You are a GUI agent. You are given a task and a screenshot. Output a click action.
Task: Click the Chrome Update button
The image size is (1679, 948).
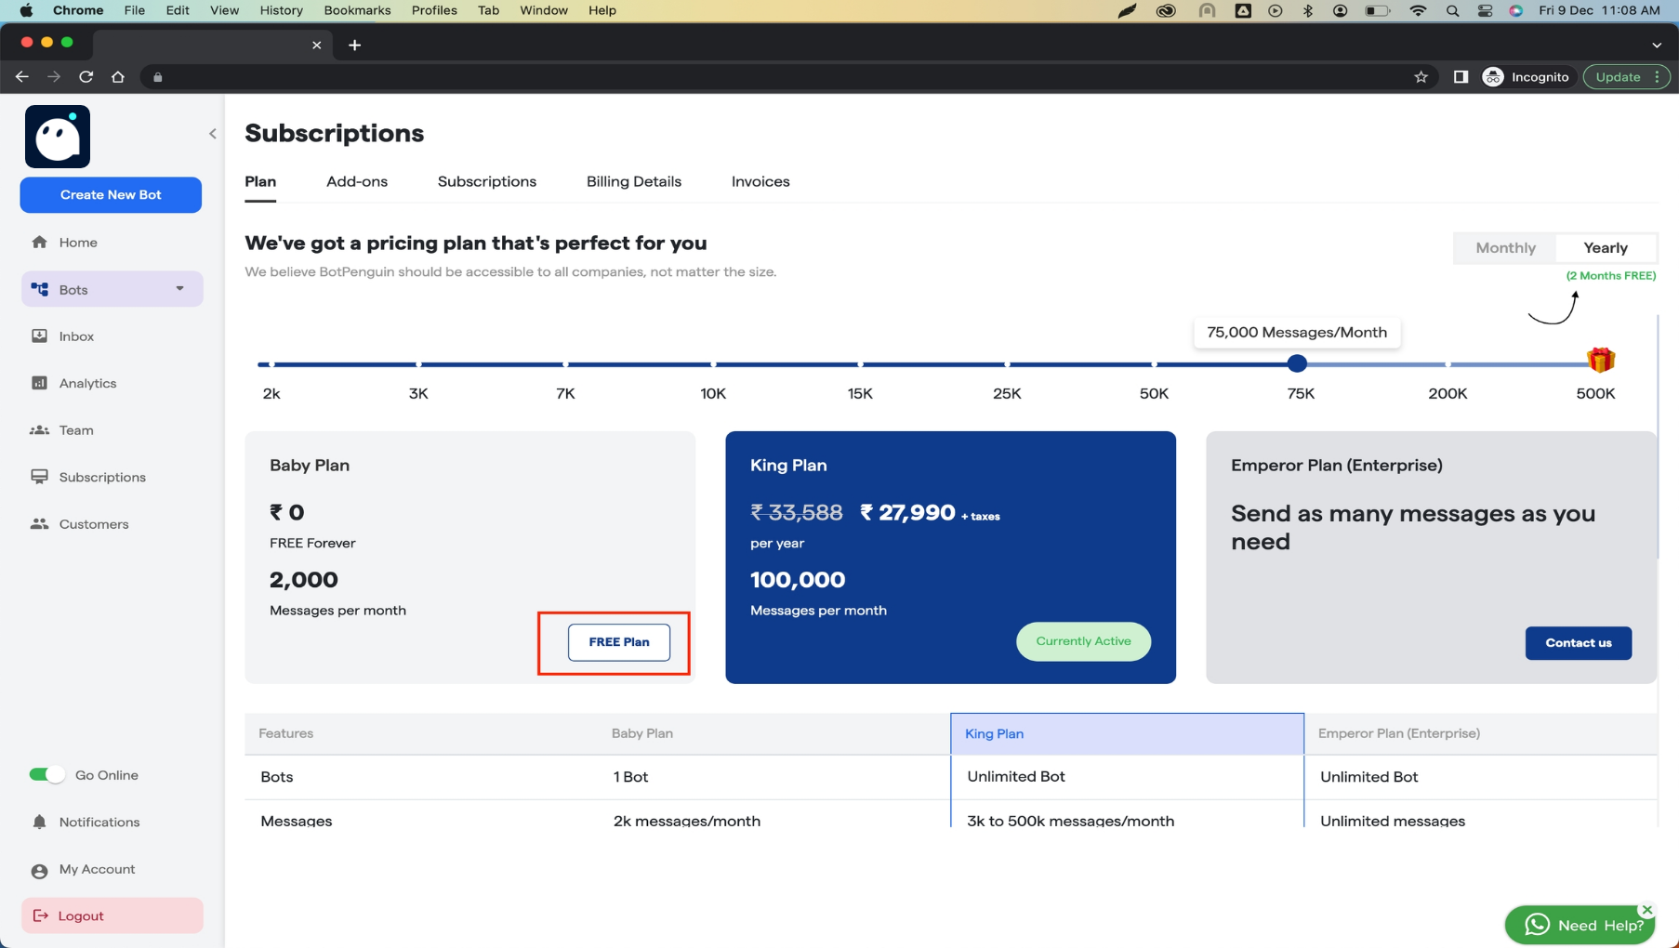tap(1627, 77)
